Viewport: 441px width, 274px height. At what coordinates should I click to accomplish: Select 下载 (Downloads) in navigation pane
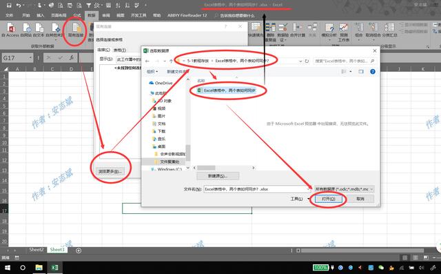point(159,131)
